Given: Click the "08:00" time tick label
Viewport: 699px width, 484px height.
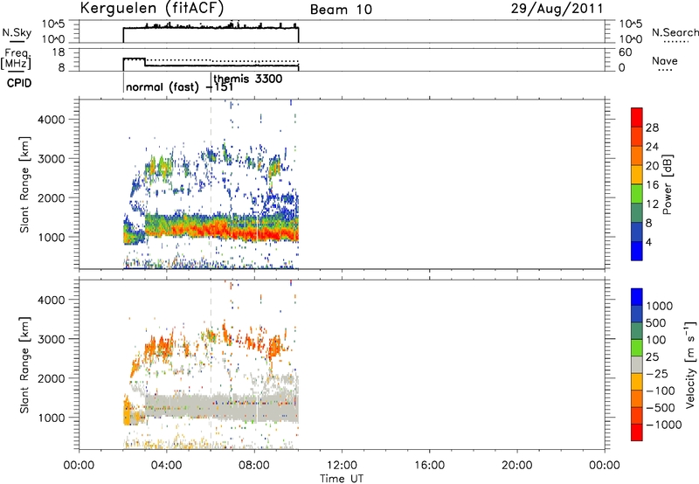Looking at the screenshot, I should (x=254, y=466).
